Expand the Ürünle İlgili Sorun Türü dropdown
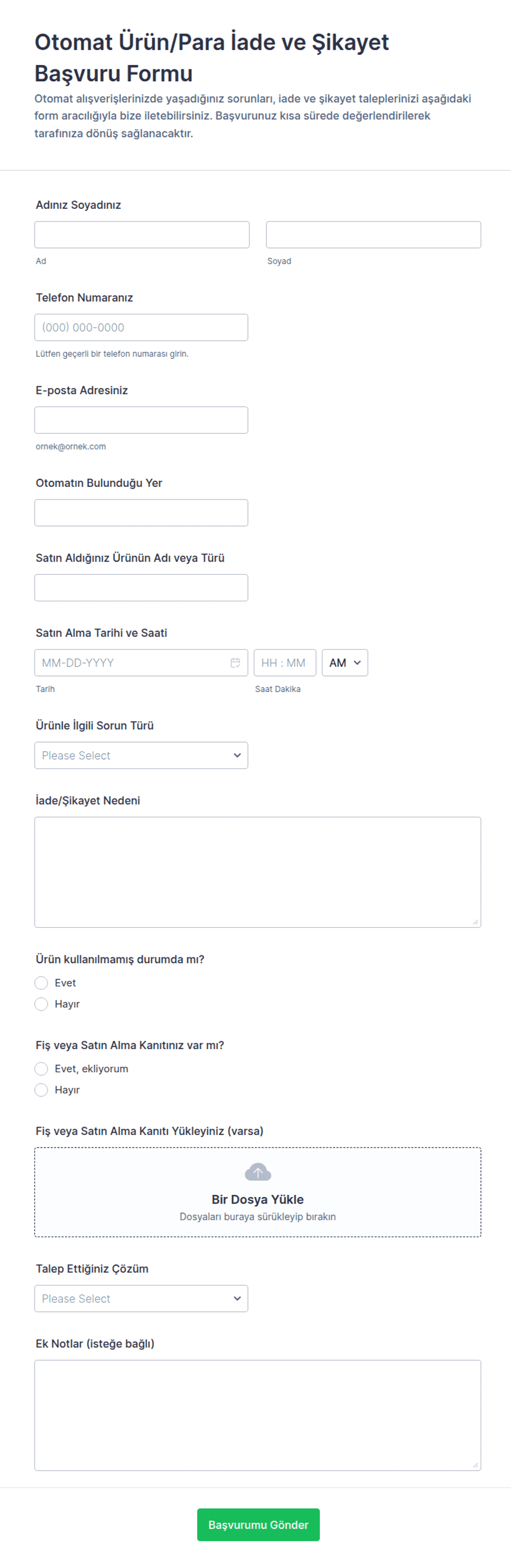This screenshot has width=511, height=1568. [x=141, y=755]
